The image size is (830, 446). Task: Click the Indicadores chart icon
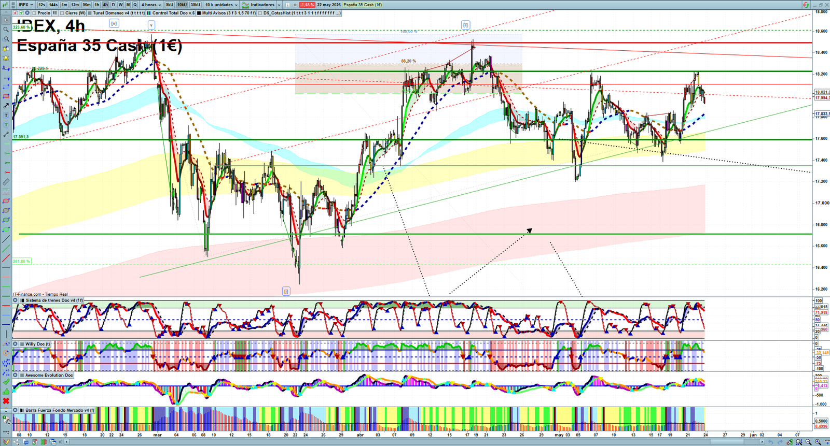click(245, 5)
